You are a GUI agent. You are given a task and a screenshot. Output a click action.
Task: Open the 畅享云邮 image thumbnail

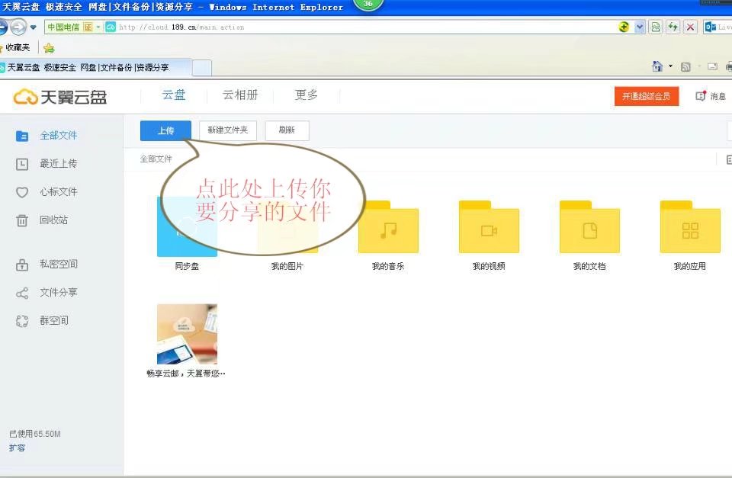click(x=187, y=334)
